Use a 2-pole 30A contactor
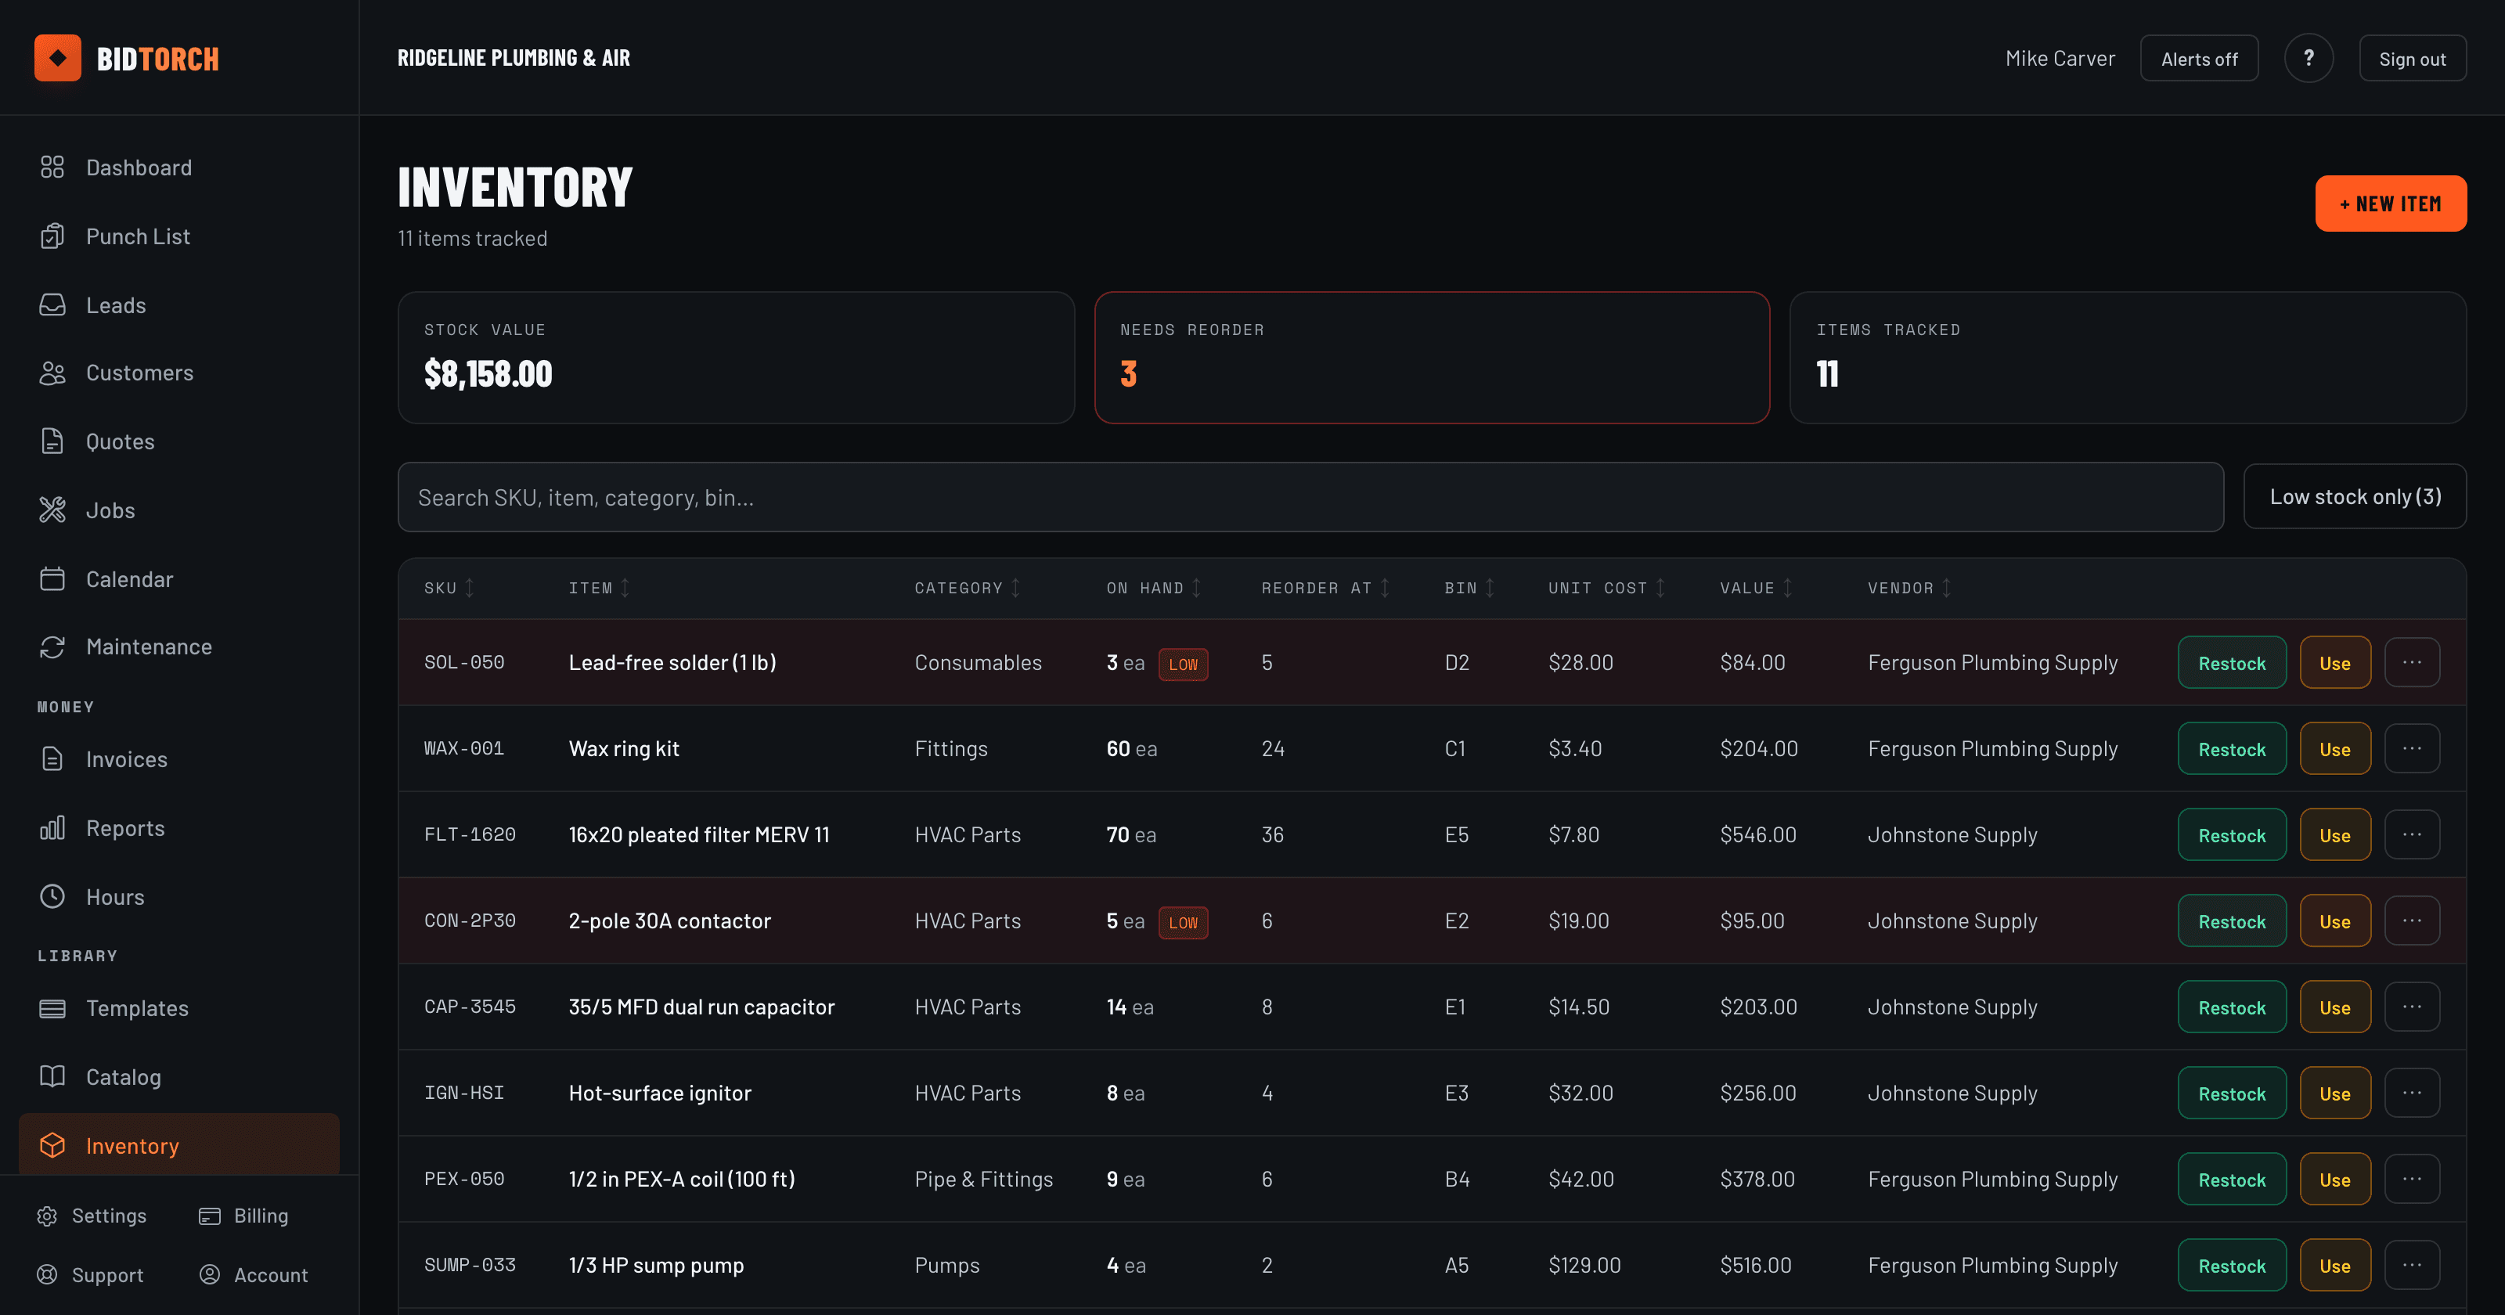Screen dimensions: 2505x1315 tap(2335, 921)
